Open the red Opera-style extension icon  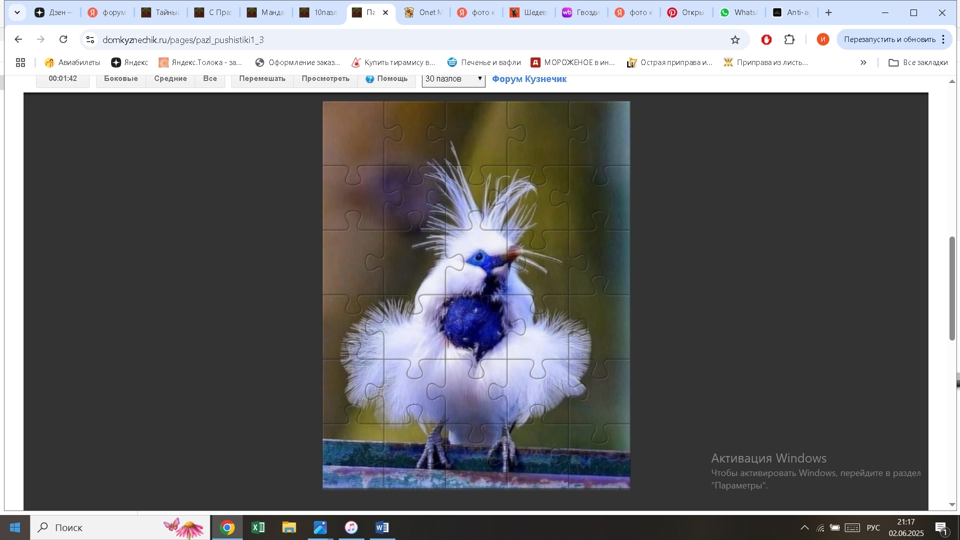point(766,39)
